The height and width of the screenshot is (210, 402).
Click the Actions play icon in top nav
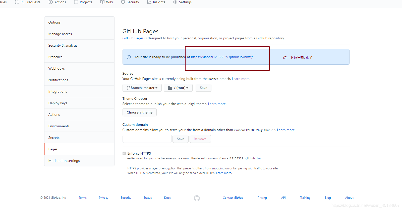pyautogui.click(x=51, y=2)
